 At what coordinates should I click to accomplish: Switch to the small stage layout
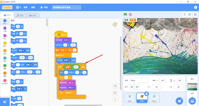[x=184, y=15]
